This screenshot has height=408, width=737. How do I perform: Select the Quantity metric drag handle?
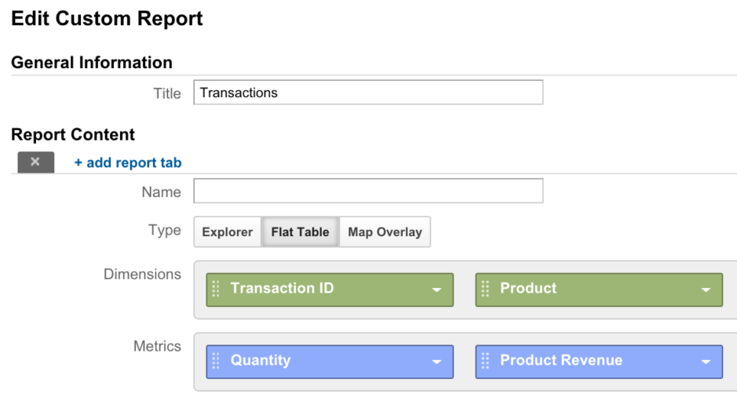point(216,361)
